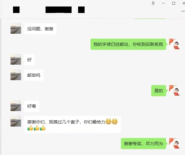Viewport: 185px width, 155px height.
Task: Select the green "是的" reply bubble
Action: click(159, 91)
